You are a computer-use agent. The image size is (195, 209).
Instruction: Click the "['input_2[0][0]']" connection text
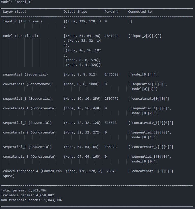145,36
